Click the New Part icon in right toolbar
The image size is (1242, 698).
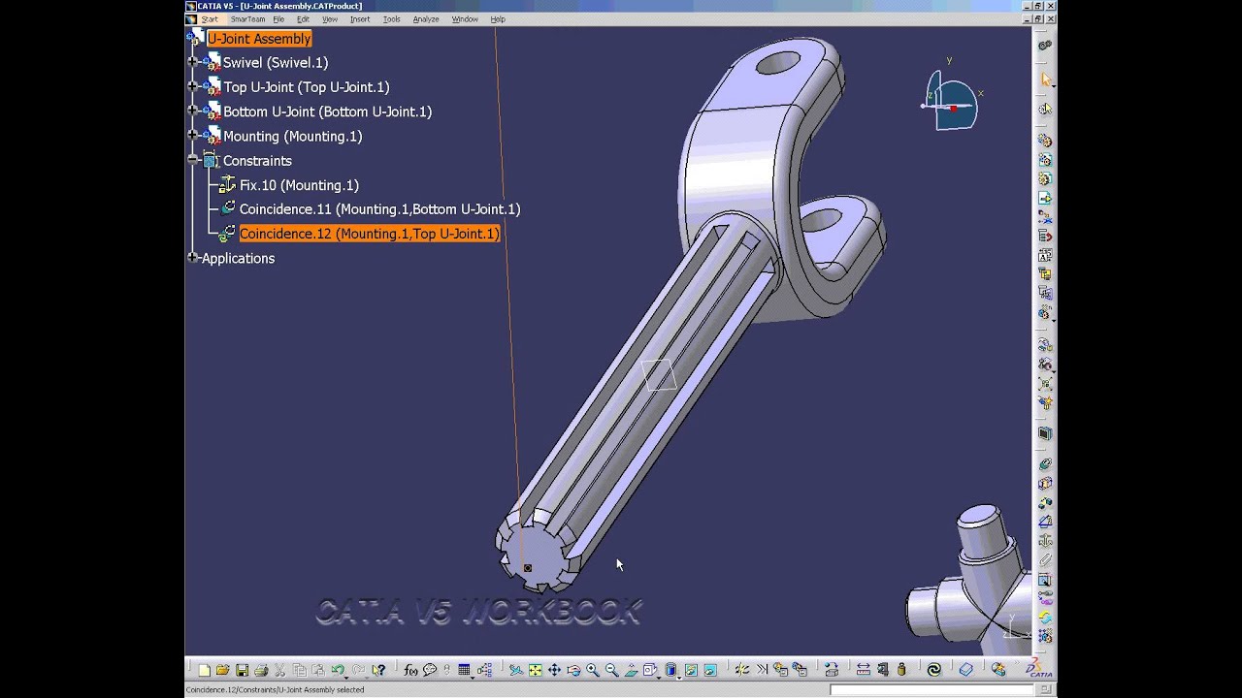[1045, 179]
